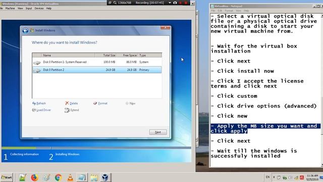The height and width of the screenshot is (182, 323).
Task: Click the Refresh link
Action: click(39, 103)
